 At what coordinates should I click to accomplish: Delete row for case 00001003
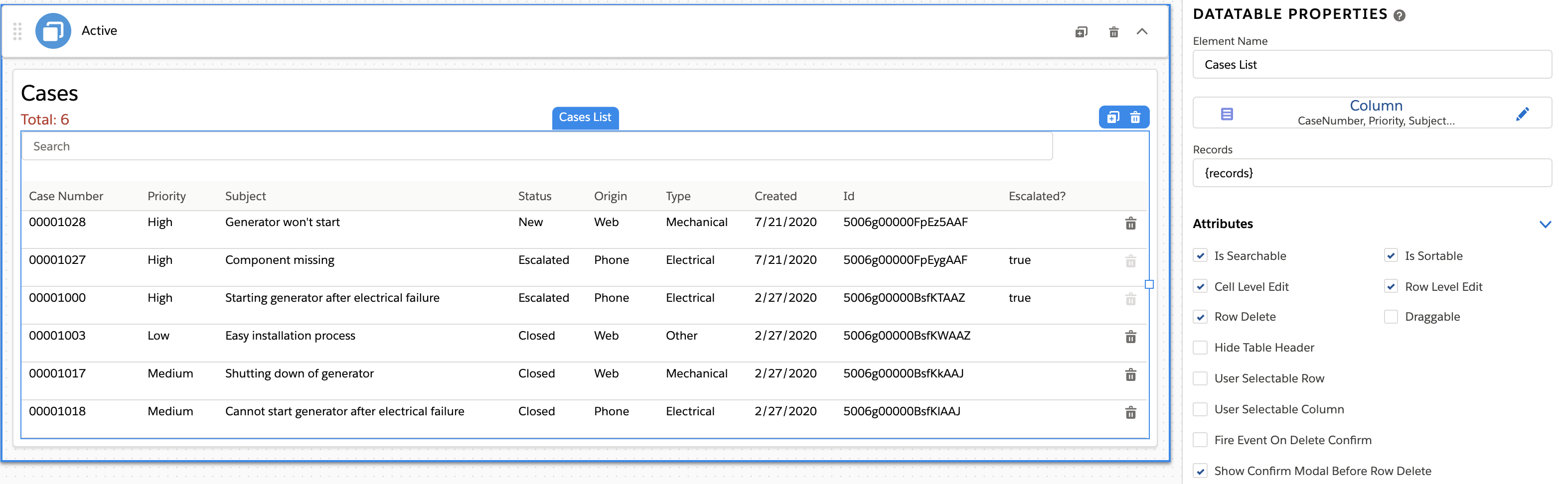1130,337
